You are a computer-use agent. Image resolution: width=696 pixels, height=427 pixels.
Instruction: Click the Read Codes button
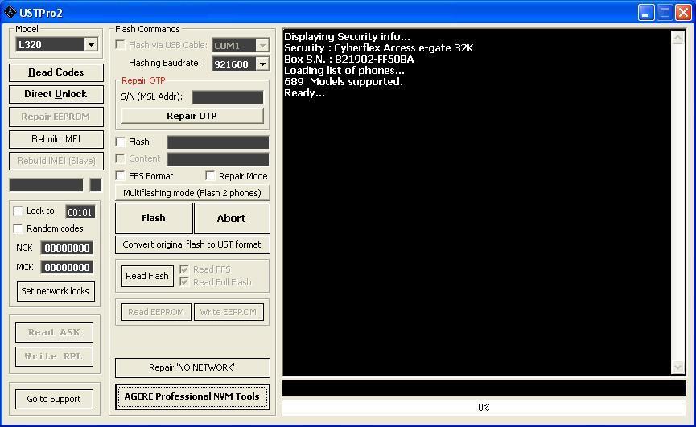[x=56, y=72]
